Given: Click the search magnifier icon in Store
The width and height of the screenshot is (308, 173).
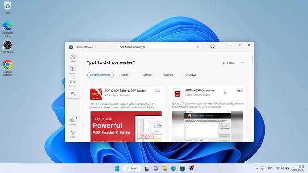Looking at the screenshot, I should point(198,47).
